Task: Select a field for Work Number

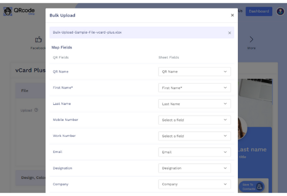Action: click(x=194, y=136)
